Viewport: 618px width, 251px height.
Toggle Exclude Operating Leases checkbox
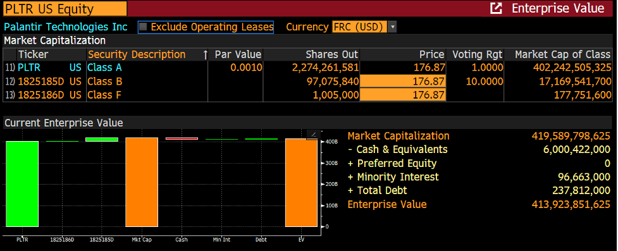coord(143,27)
